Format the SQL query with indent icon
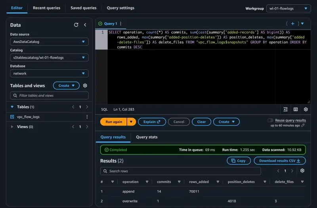The image size is (317, 208). [285, 109]
